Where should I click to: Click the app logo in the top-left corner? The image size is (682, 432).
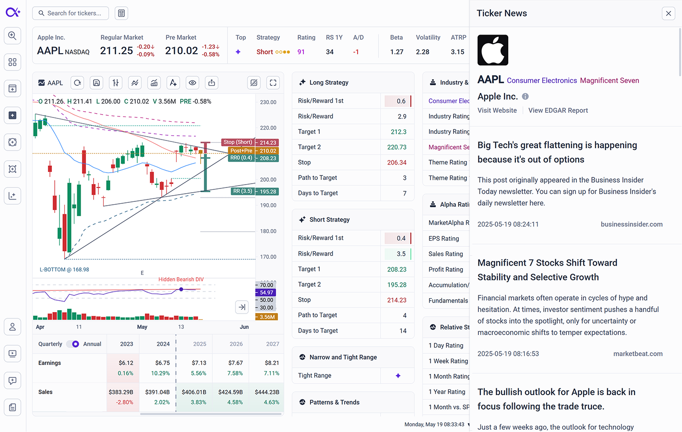[13, 12]
